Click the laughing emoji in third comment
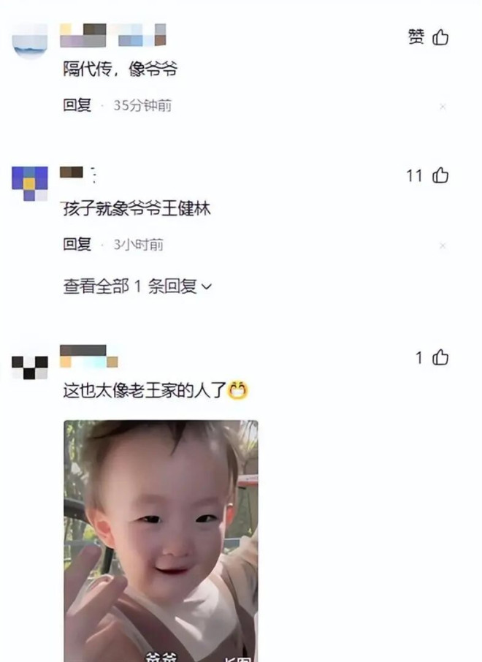The width and height of the screenshot is (482, 662). [237, 390]
